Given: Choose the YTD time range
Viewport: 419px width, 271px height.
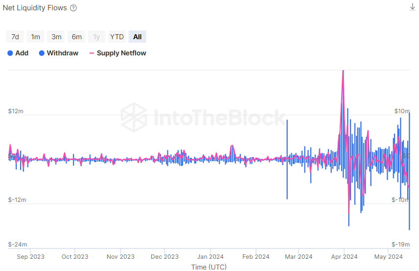Looking at the screenshot, I should click(117, 37).
